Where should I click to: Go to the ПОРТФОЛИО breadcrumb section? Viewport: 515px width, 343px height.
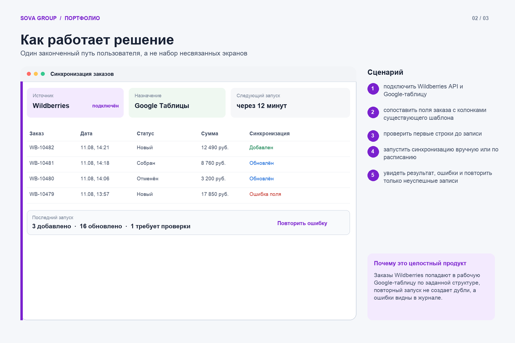82,18
